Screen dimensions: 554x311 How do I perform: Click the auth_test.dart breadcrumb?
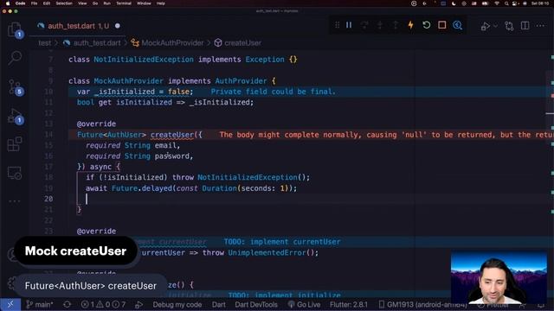[x=97, y=43]
